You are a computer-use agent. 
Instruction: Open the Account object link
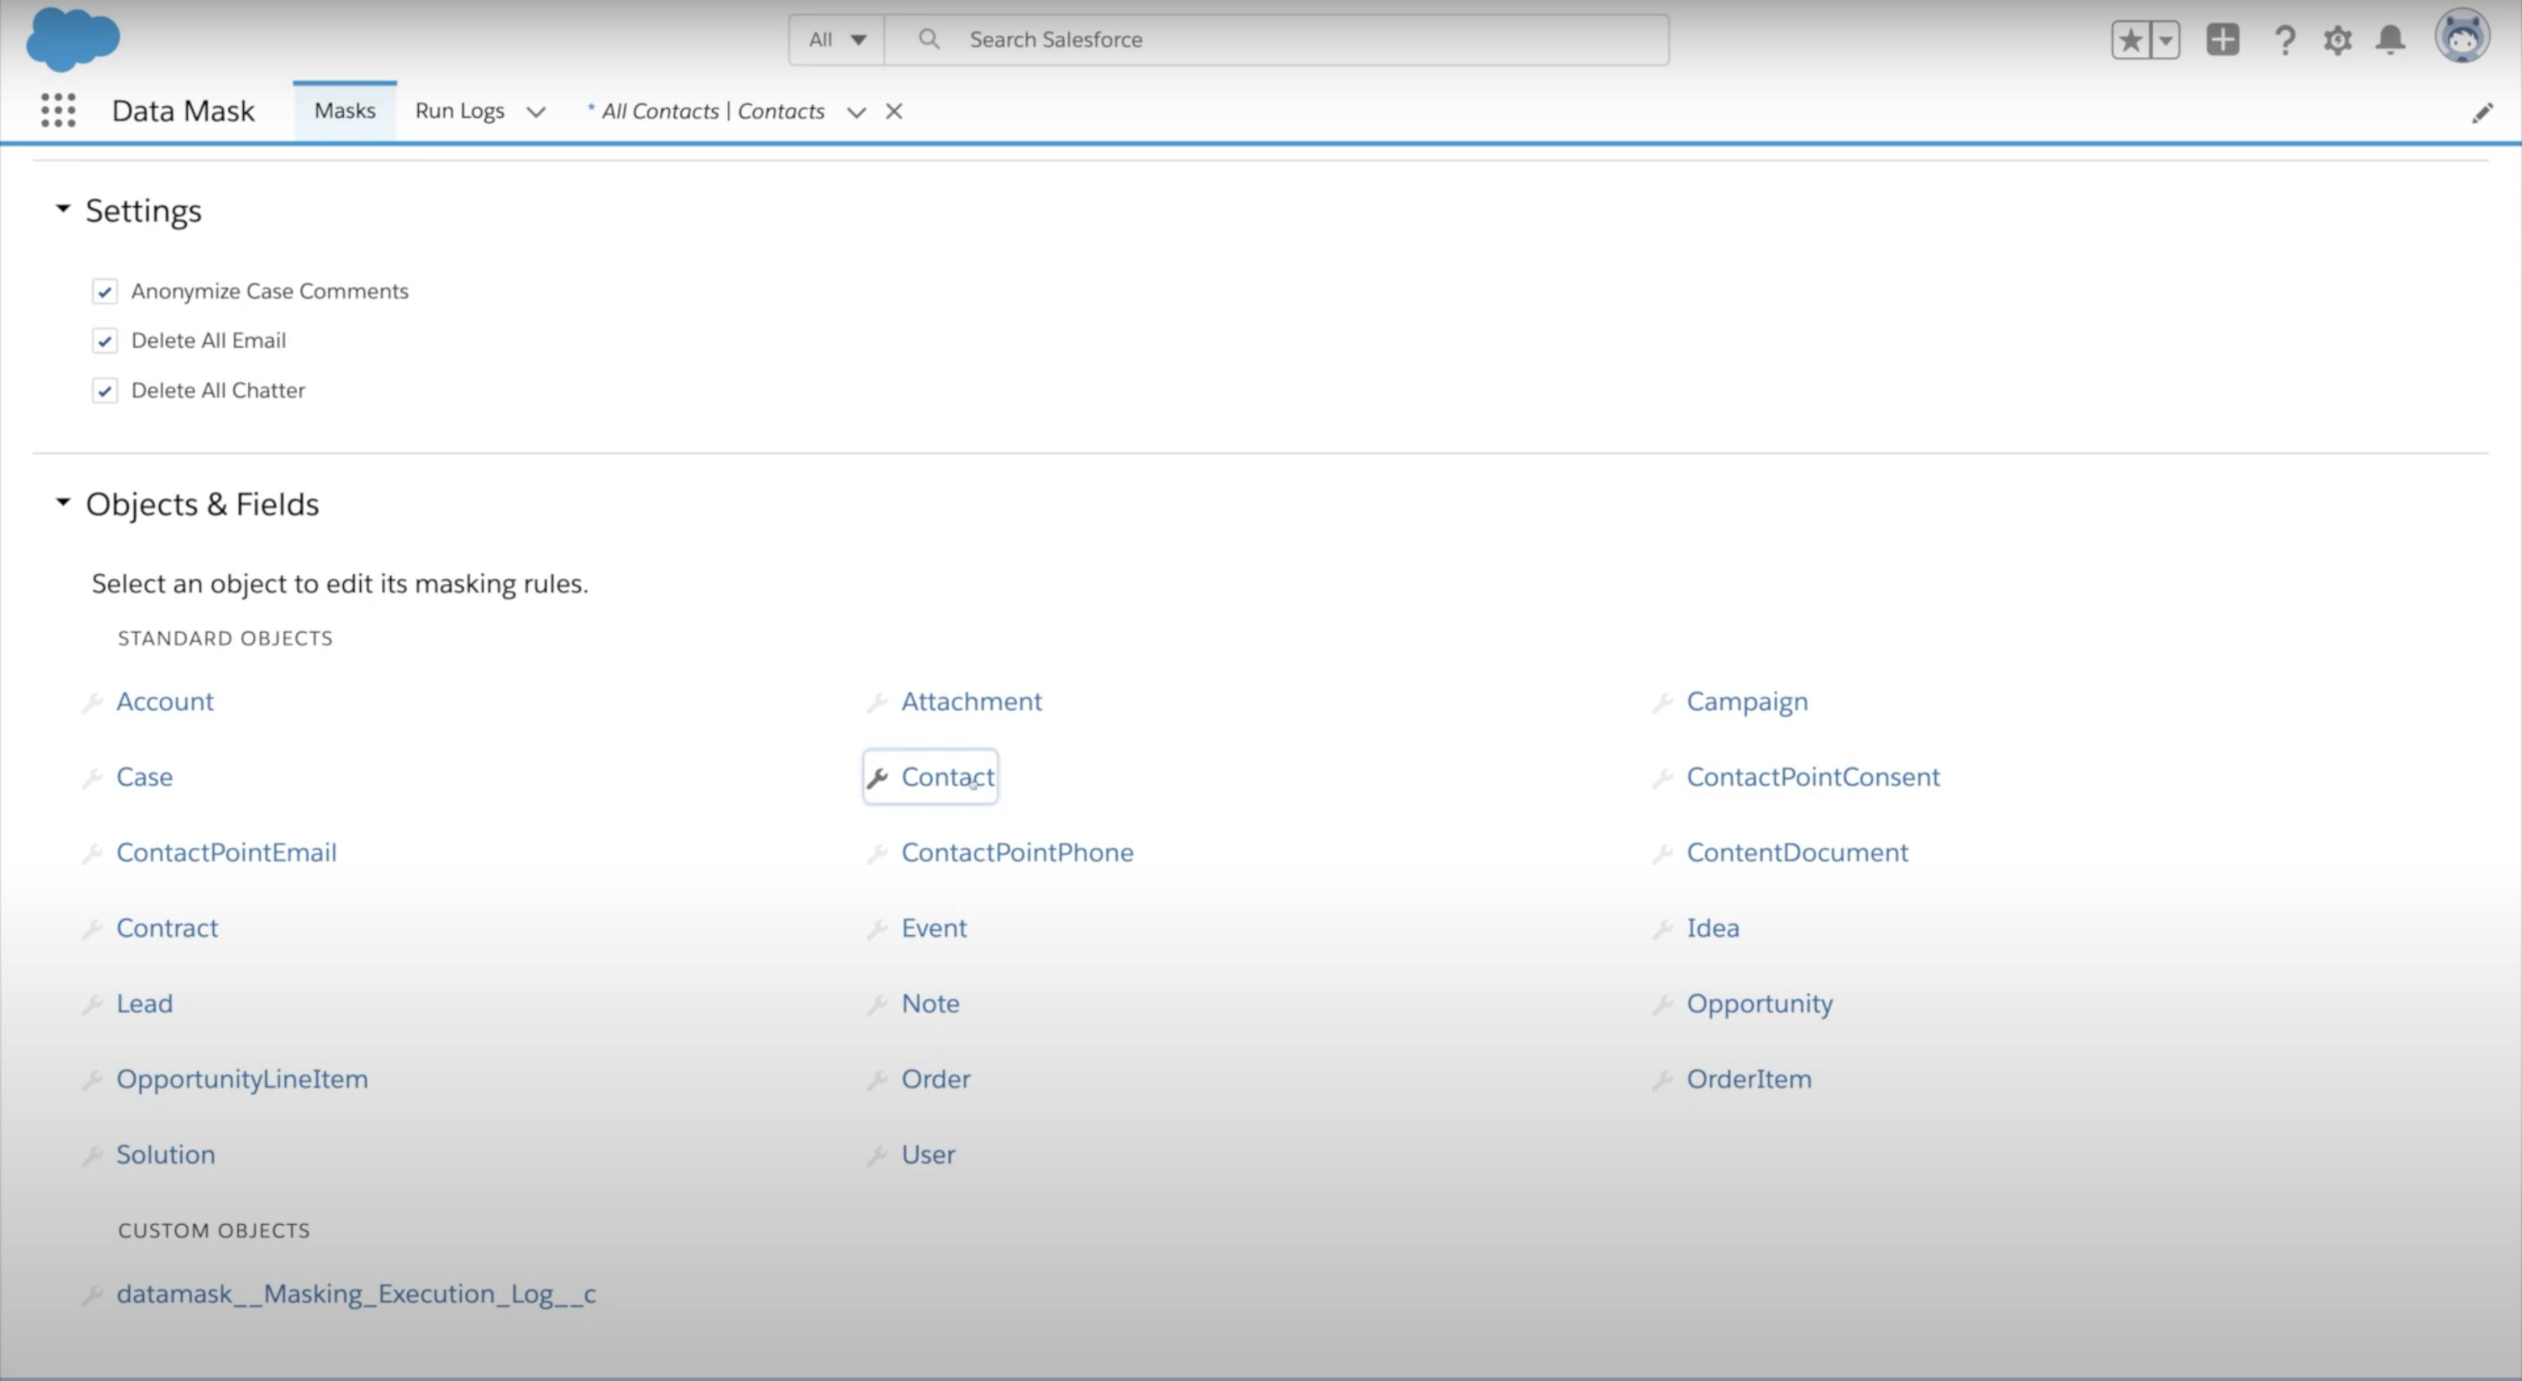(x=164, y=702)
